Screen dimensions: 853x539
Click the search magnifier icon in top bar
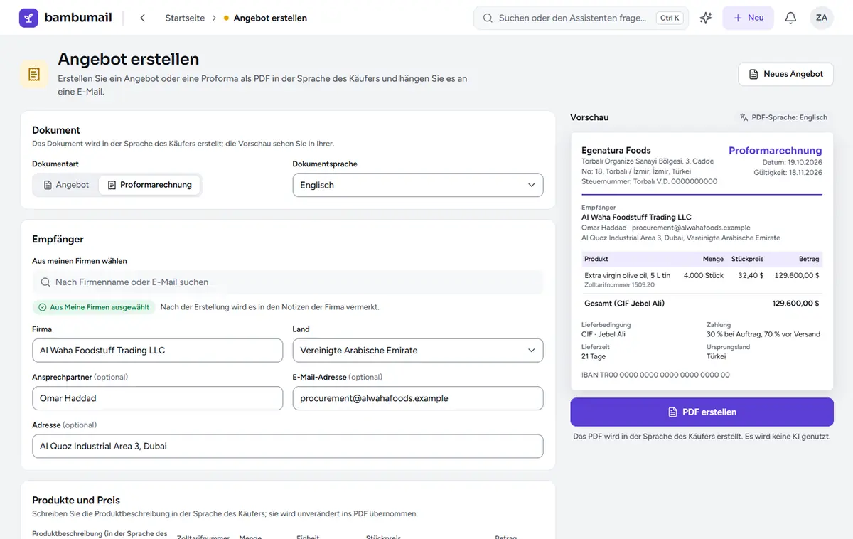pyautogui.click(x=488, y=18)
